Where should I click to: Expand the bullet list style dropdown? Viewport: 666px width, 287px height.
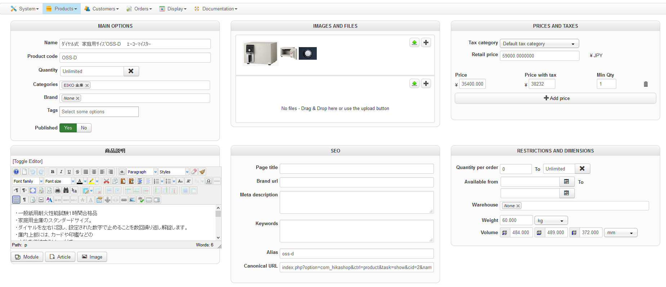(174, 181)
